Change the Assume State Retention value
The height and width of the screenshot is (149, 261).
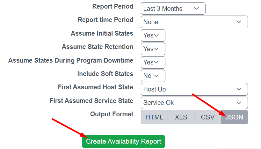(x=153, y=49)
